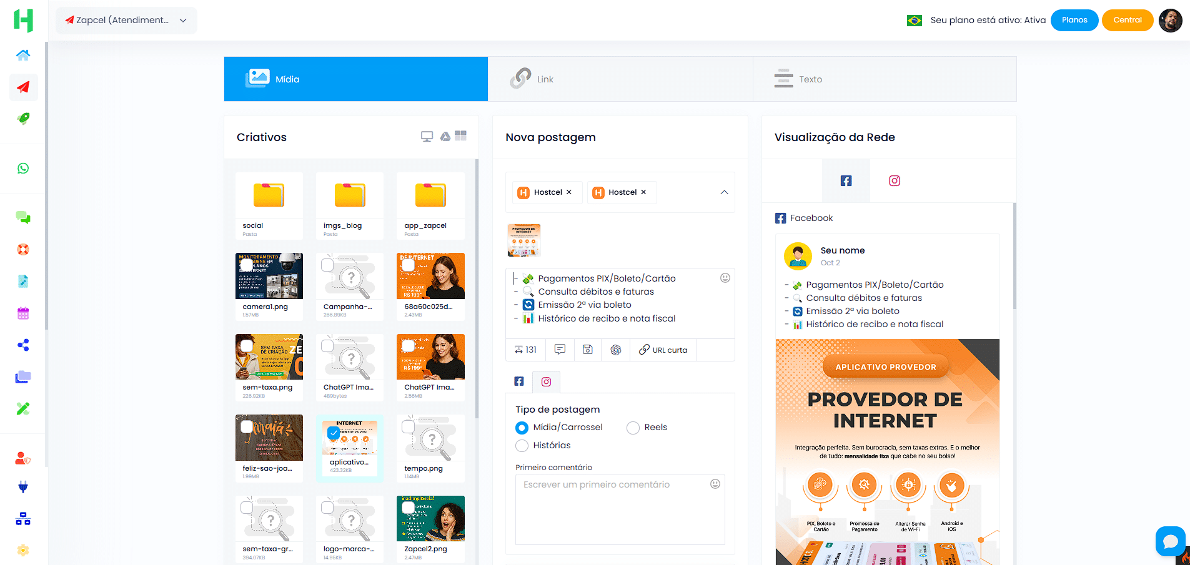
Task: Select the Reels post type radio button
Action: pyautogui.click(x=633, y=428)
